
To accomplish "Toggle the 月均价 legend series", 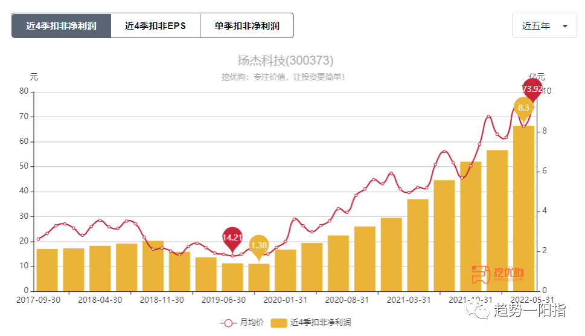I will tap(242, 322).
